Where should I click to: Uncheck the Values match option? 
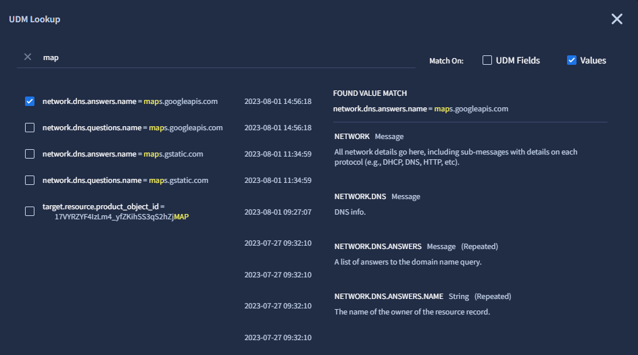[x=572, y=60]
